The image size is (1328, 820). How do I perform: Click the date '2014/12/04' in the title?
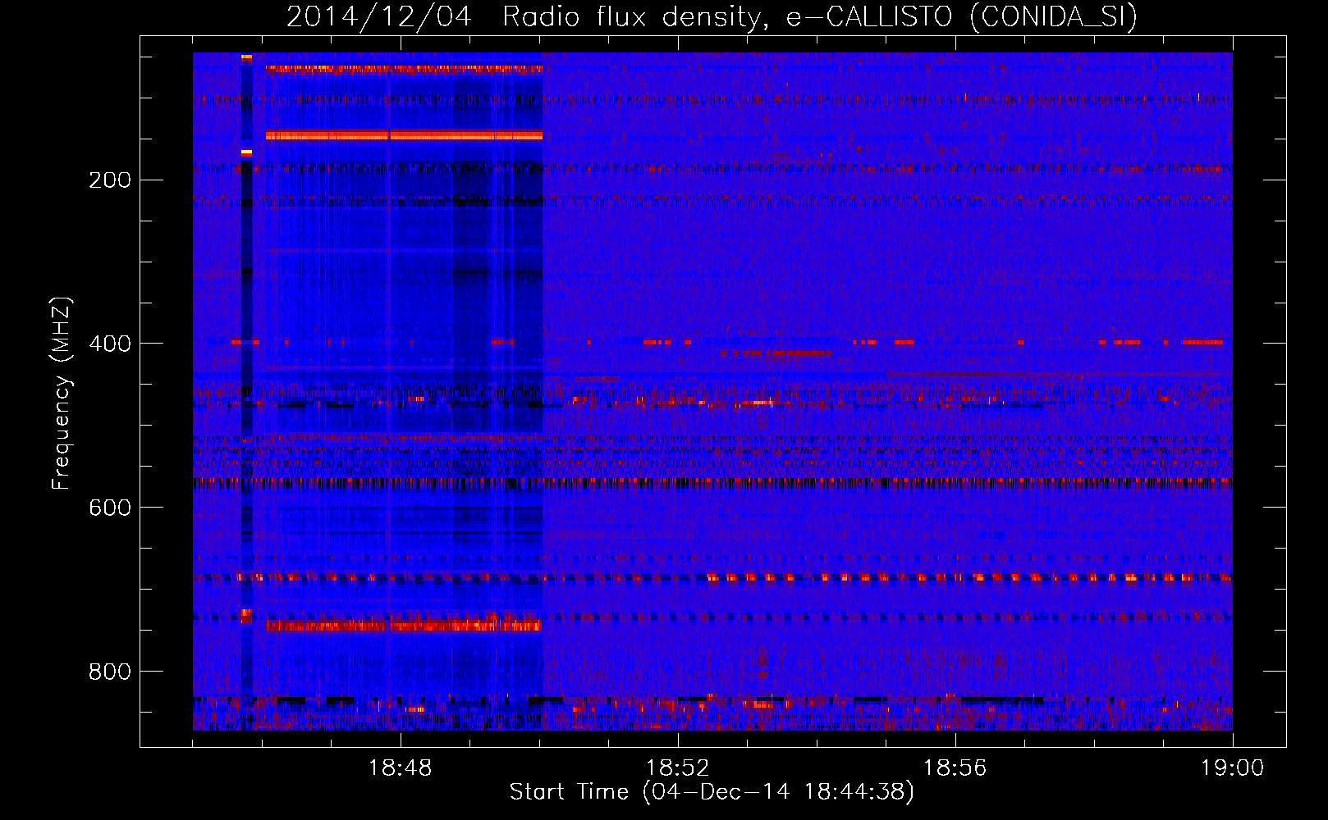pos(379,16)
